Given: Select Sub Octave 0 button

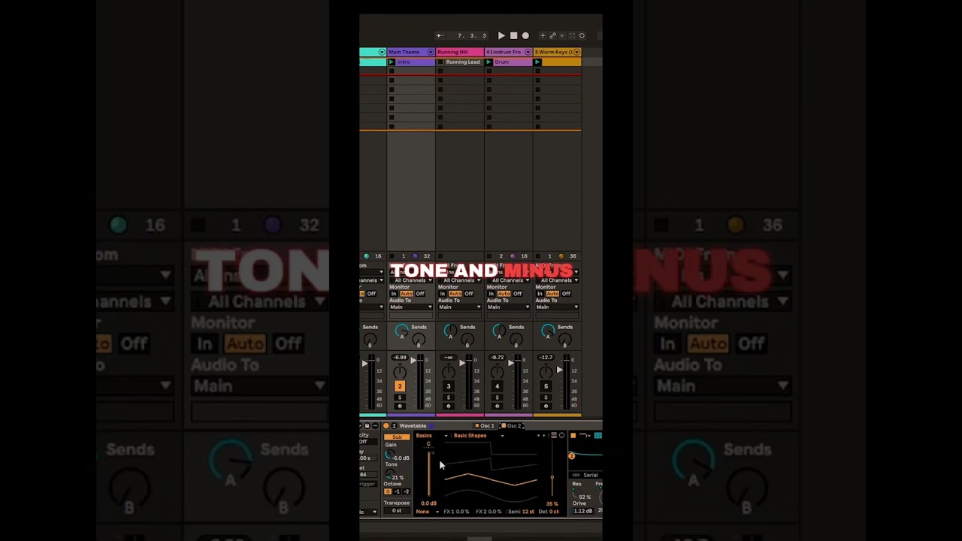Looking at the screenshot, I should coord(388,491).
